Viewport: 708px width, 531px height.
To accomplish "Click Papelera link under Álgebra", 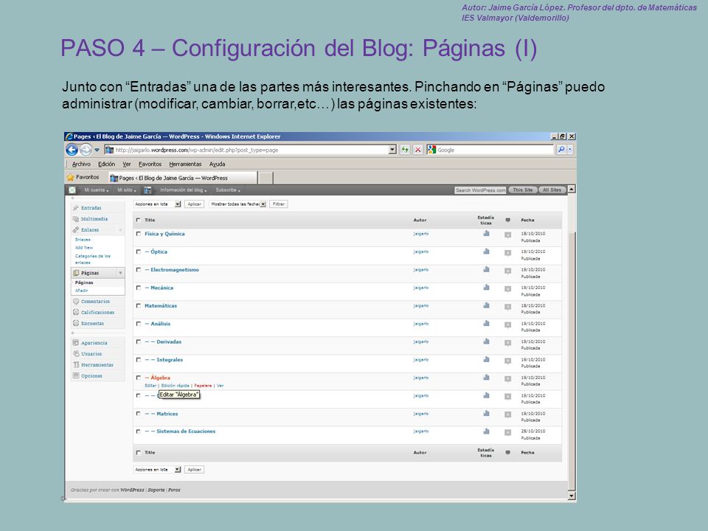I will coord(203,386).
